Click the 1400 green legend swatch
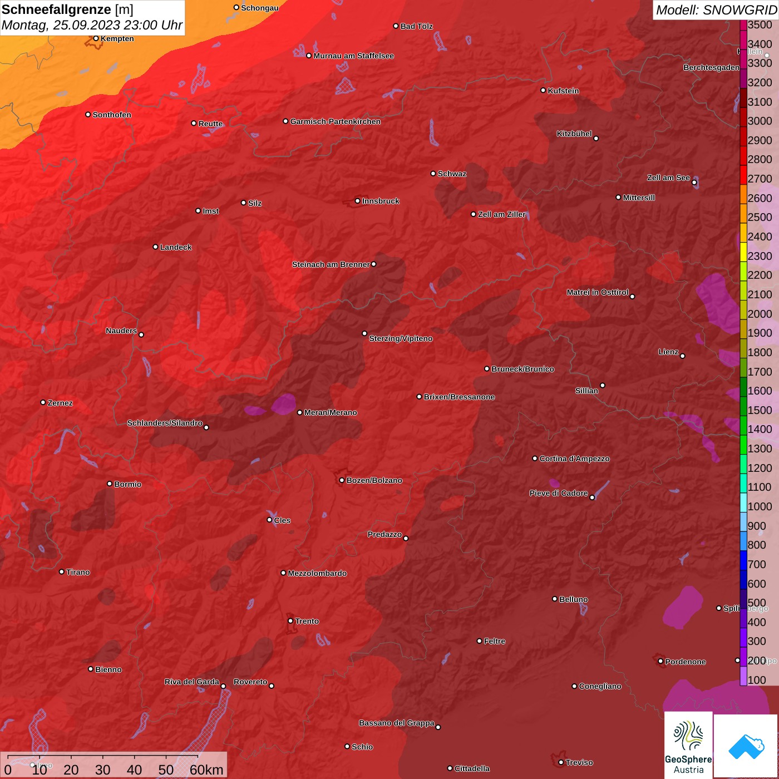 [x=743, y=426]
